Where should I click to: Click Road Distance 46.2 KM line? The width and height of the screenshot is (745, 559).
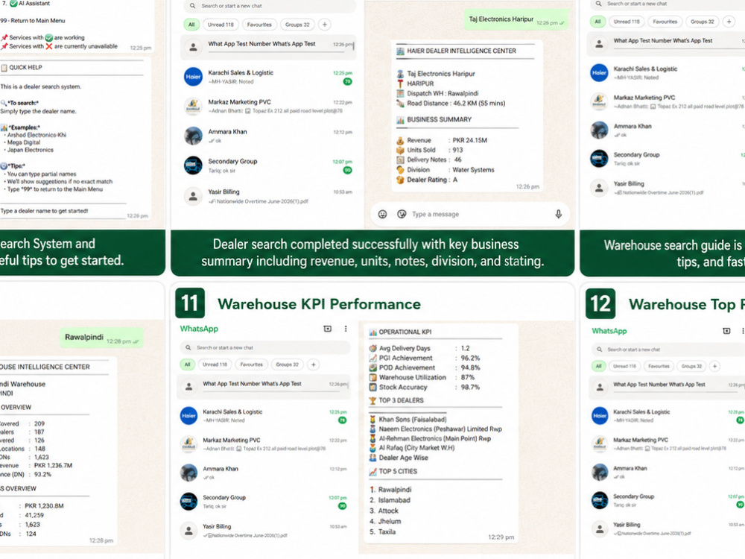point(451,103)
